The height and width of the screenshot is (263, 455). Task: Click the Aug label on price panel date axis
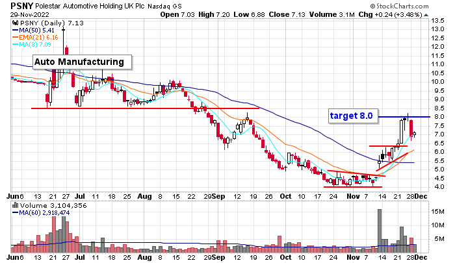tap(144, 196)
